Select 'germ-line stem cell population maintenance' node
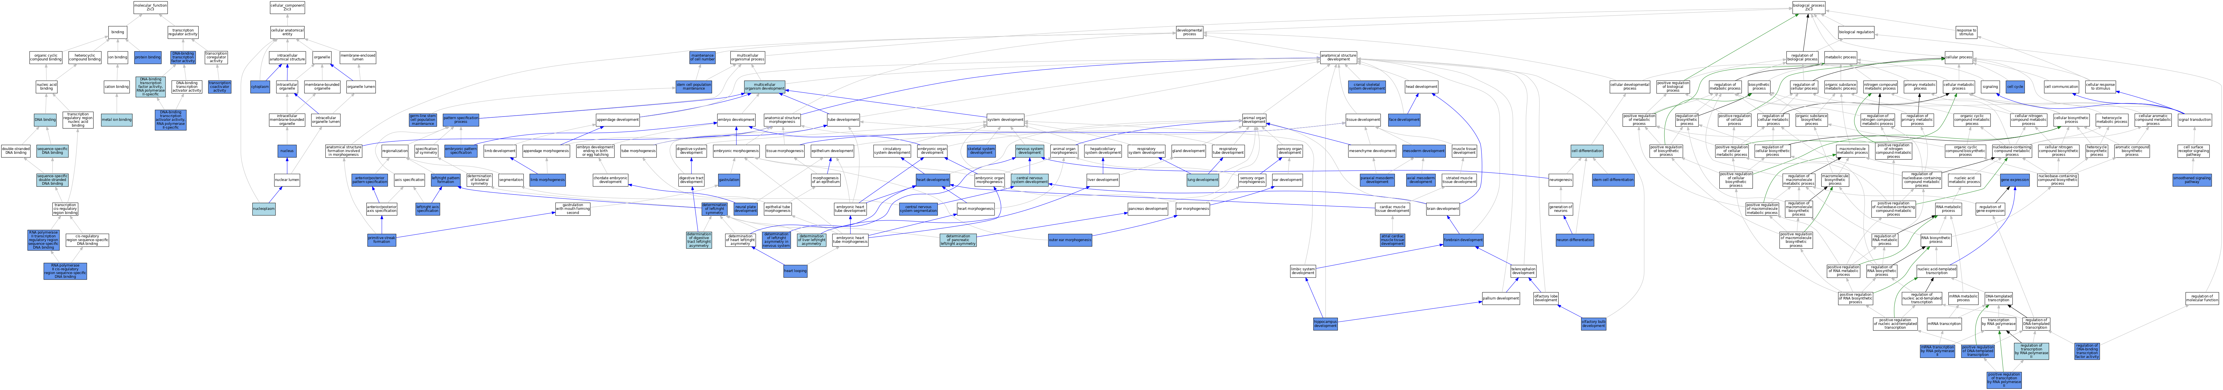The width and height of the screenshot is (2223, 390). click(x=423, y=120)
